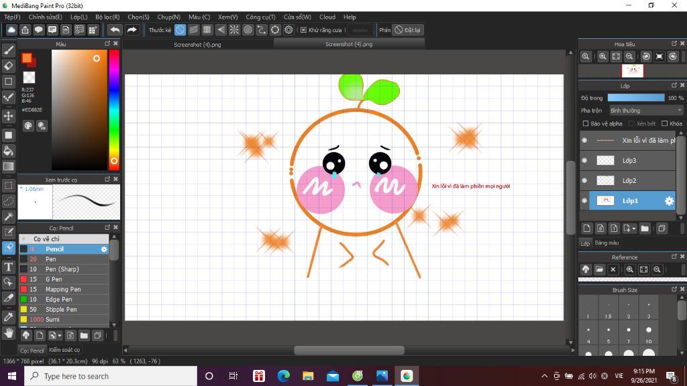Hide the Xin lỗi text layer
Viewport: 687px width, 386px height.
pos(584,141)
